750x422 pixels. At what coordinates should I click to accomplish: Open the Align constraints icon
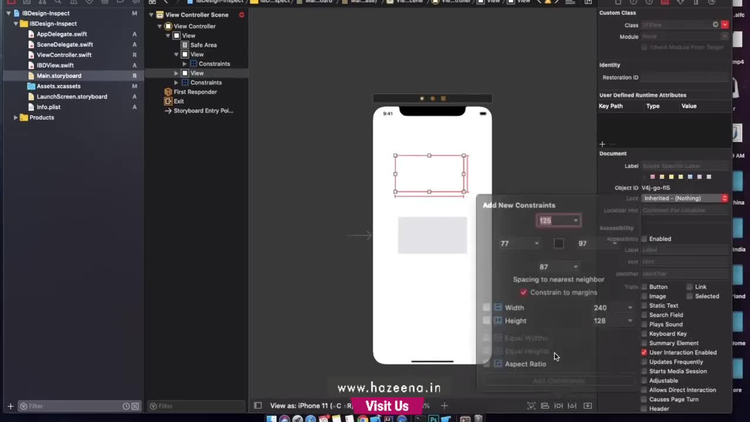pyautogui.click(x=545, y=406)
